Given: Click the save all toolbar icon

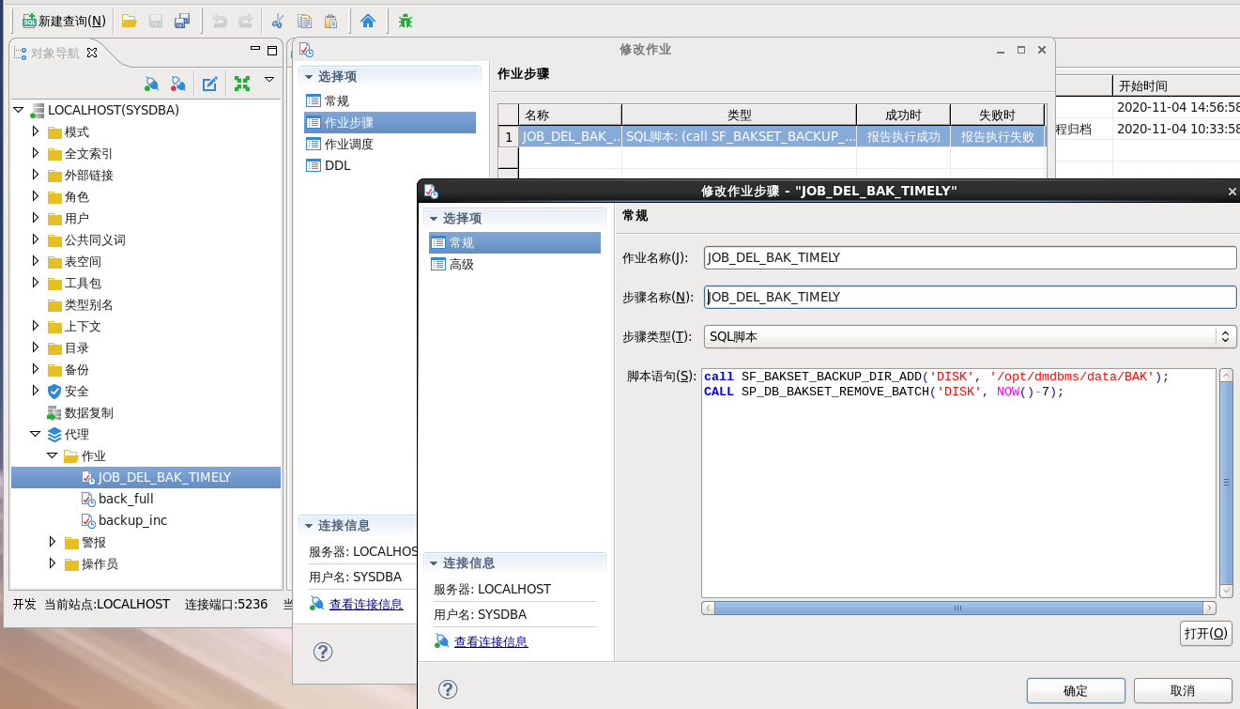Looking at the screenshot, I should pyautogui.click(x=182, y=21).
